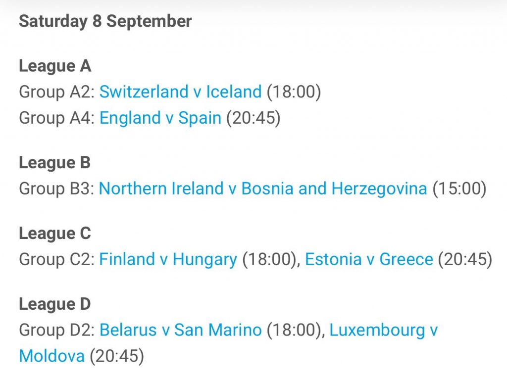
Task: Click the Group B3 label
Action: [56, 189]
